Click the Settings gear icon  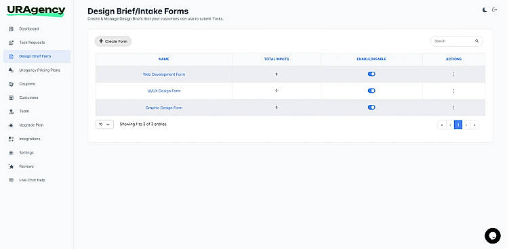click(12, 152)
